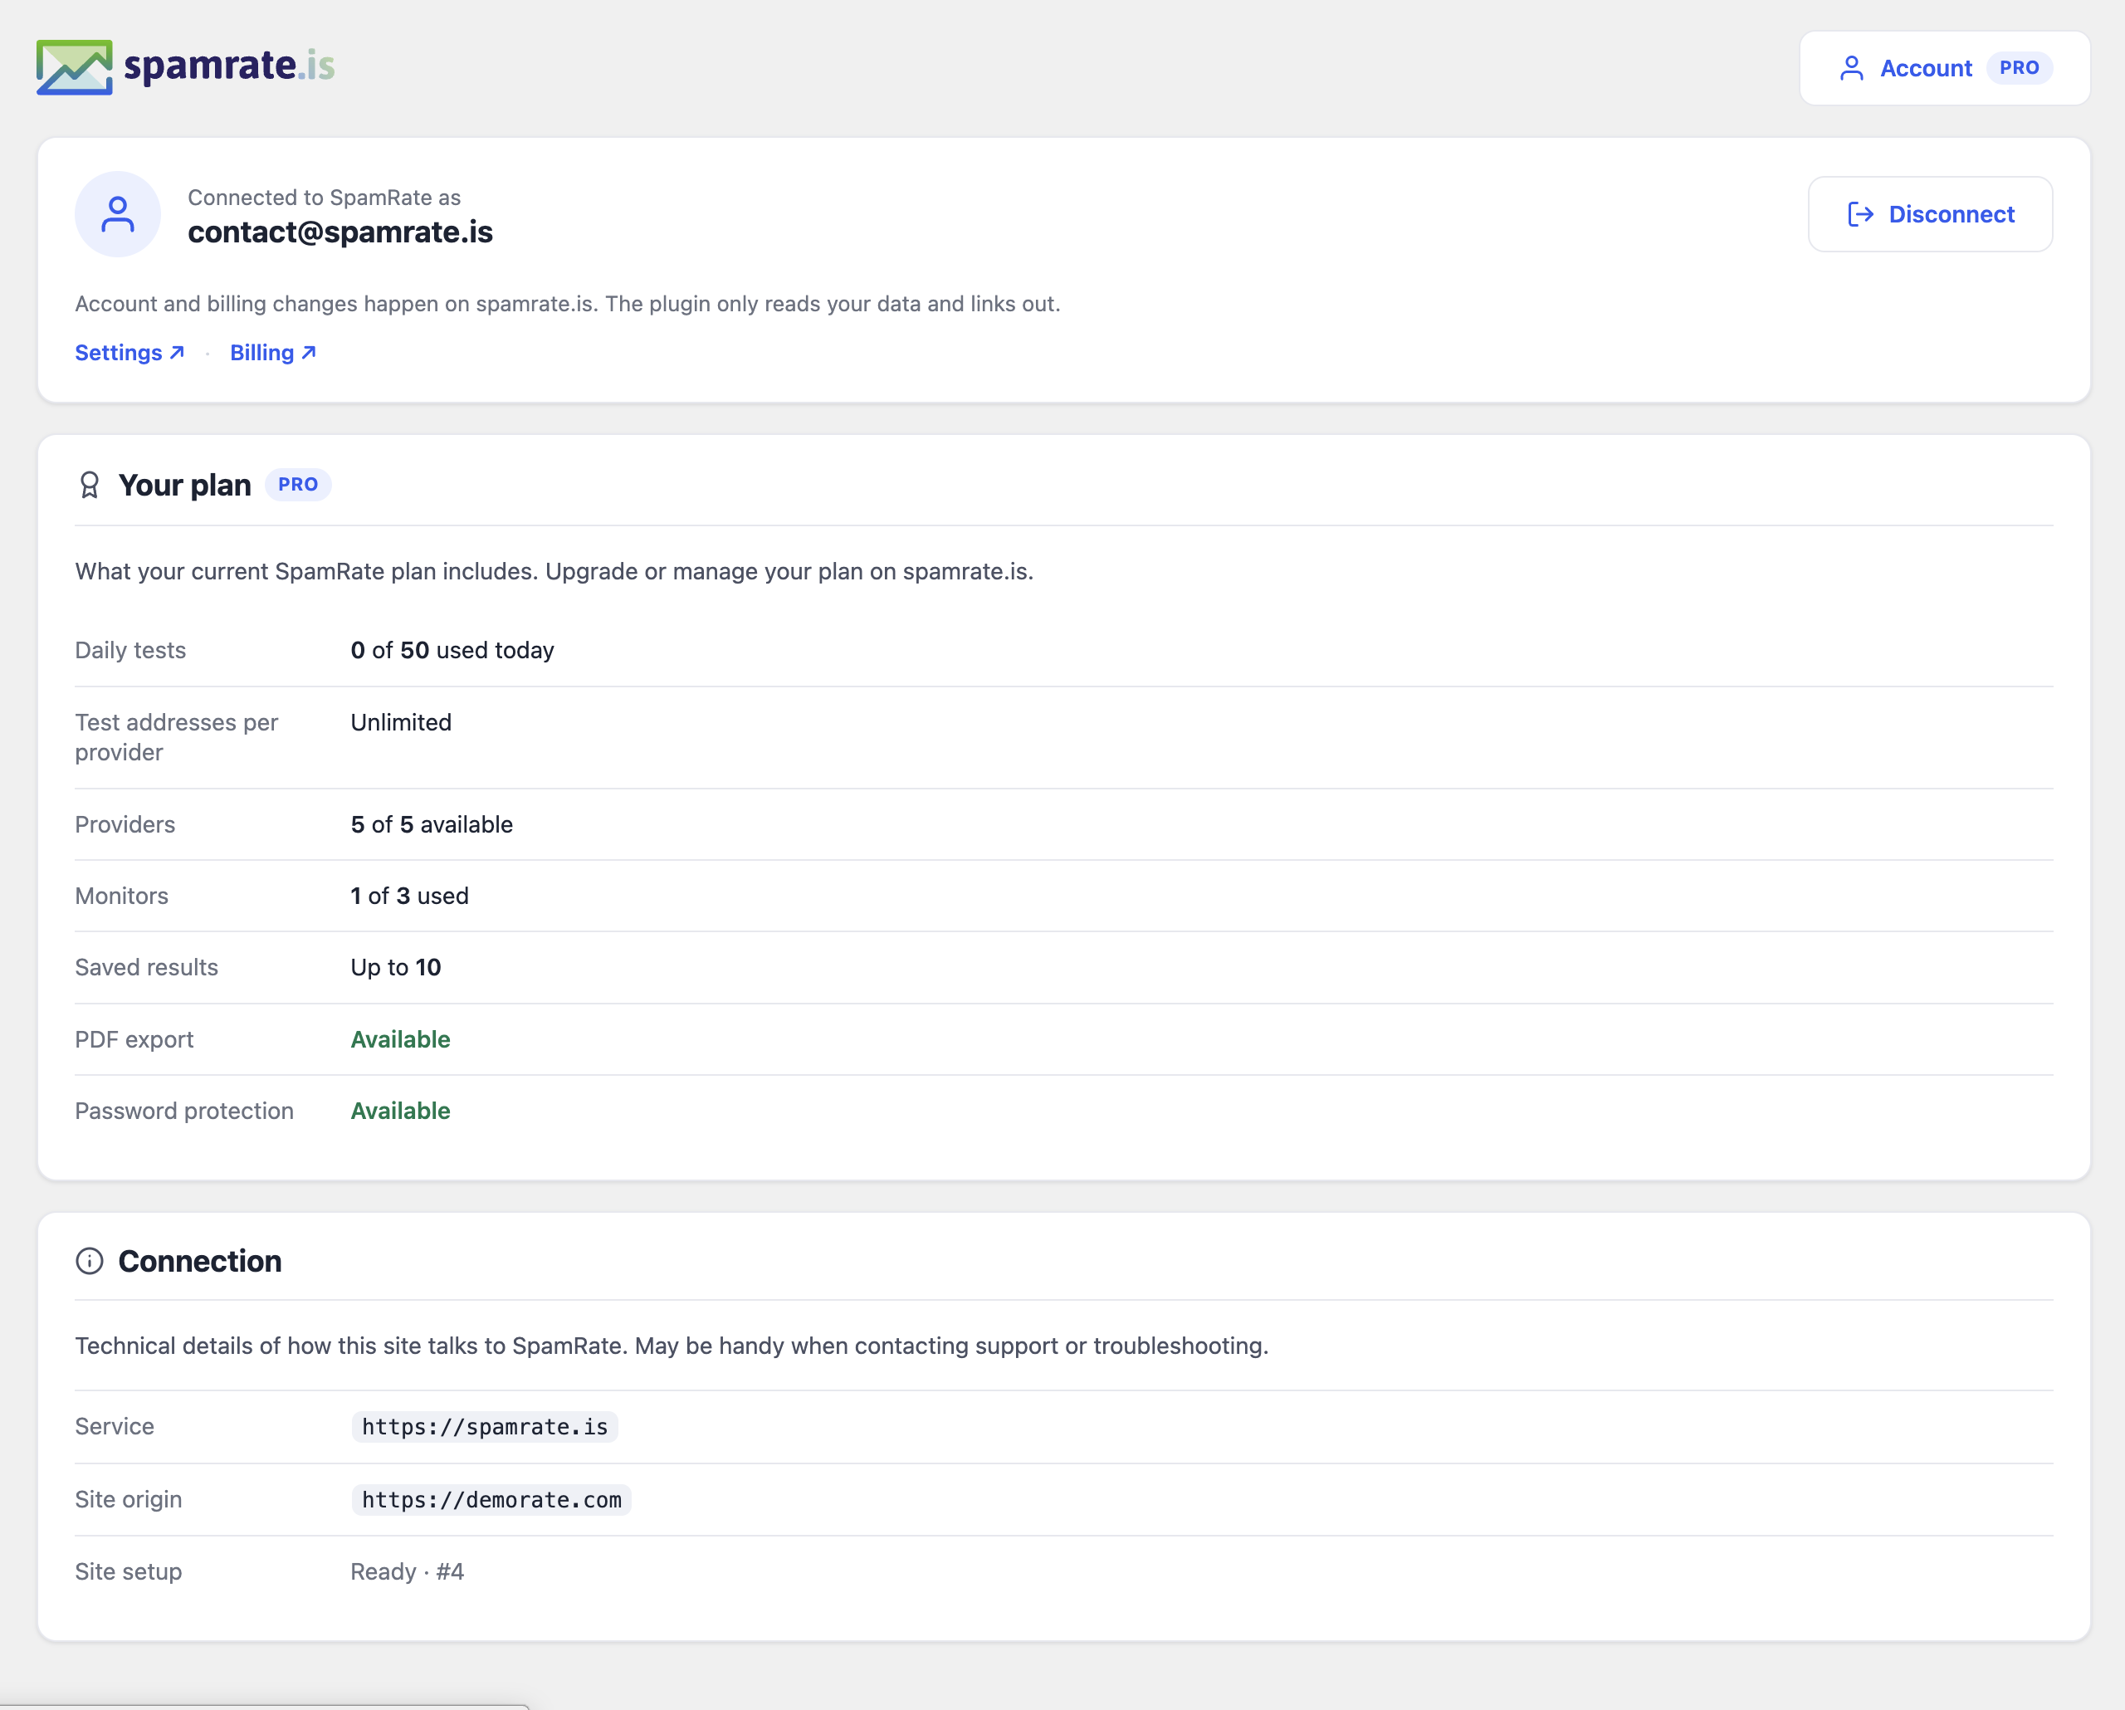The image size is (2125, 1710).
Task: Open the Account PRO button
Action: (x=1944, y=68)
